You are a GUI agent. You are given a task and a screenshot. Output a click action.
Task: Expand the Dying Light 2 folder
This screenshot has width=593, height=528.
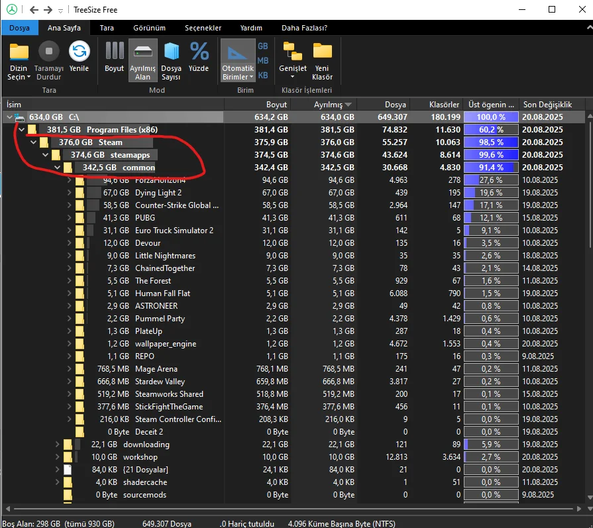[70, 193]
